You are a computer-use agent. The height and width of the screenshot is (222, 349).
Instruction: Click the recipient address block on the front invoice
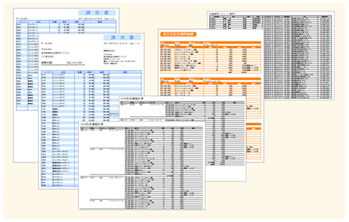[x=55, y=53]
